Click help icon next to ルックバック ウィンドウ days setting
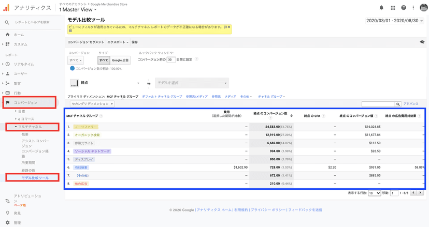Image resolution: width=429 pixels, height=227 pixels. [196, 59]
